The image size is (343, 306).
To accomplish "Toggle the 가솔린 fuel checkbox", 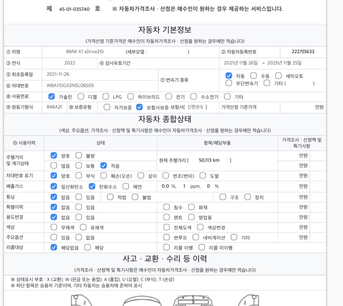I will point(52,97).
